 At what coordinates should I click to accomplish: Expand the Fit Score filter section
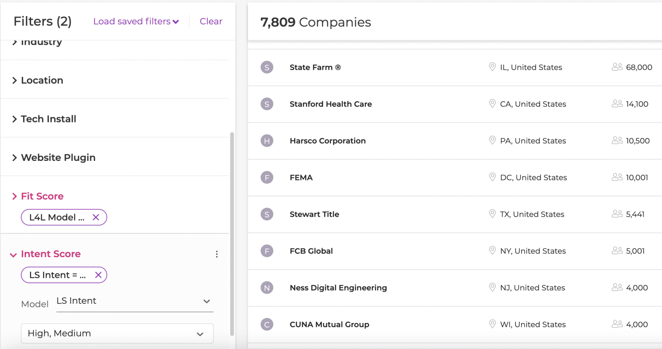point(38,196)
